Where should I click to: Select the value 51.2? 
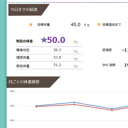[x=57, y=65]
